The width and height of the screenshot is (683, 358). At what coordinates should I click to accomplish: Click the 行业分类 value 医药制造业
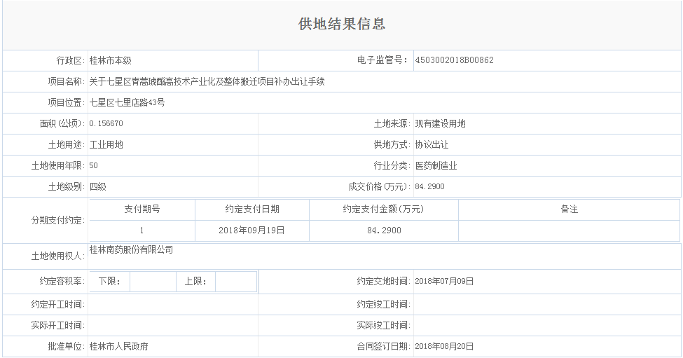(436, 166)
